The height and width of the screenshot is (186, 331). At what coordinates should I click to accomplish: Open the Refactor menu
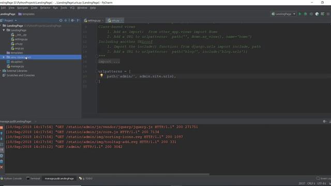pos(45,8)
